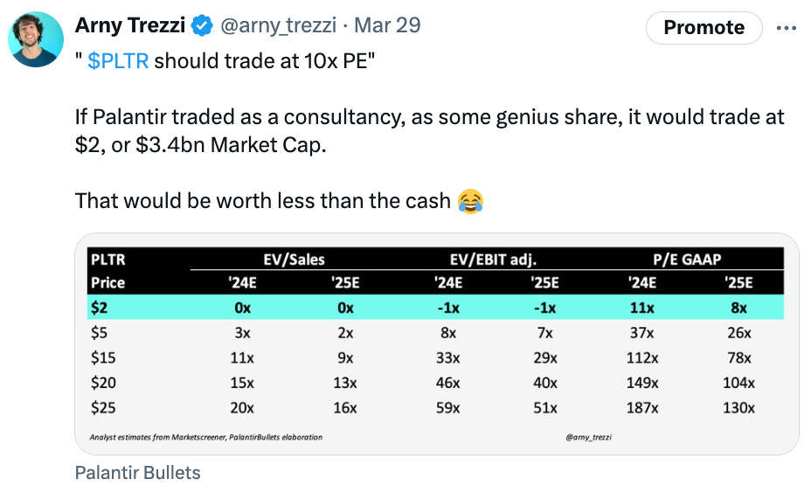
Task: Click the laughing-crying emoji in tweet
Action: coord(471,201)
